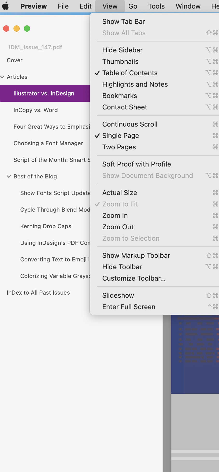
Task: Open the Window menu
Action: (x=188, y=6)
